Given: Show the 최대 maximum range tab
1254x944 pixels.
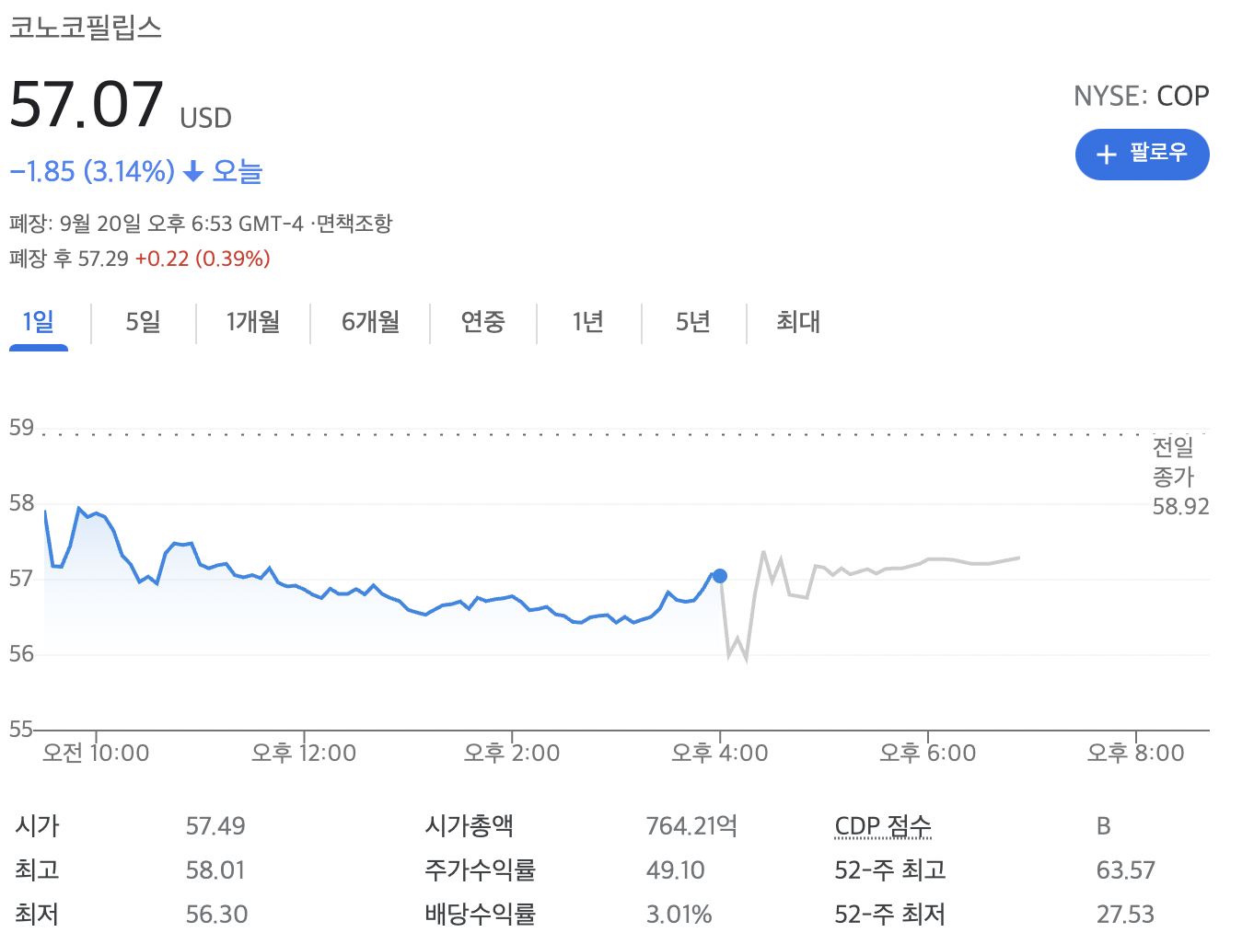Looking at the screenshot, I should tap(798, 322).
